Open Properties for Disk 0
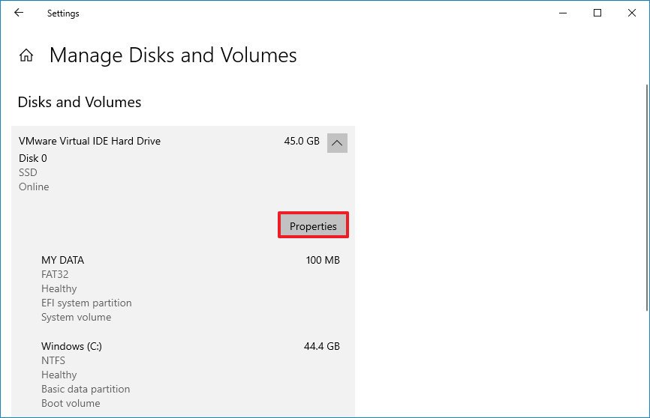The width and height of the screenshot is (650, 418). click(313, 226)
